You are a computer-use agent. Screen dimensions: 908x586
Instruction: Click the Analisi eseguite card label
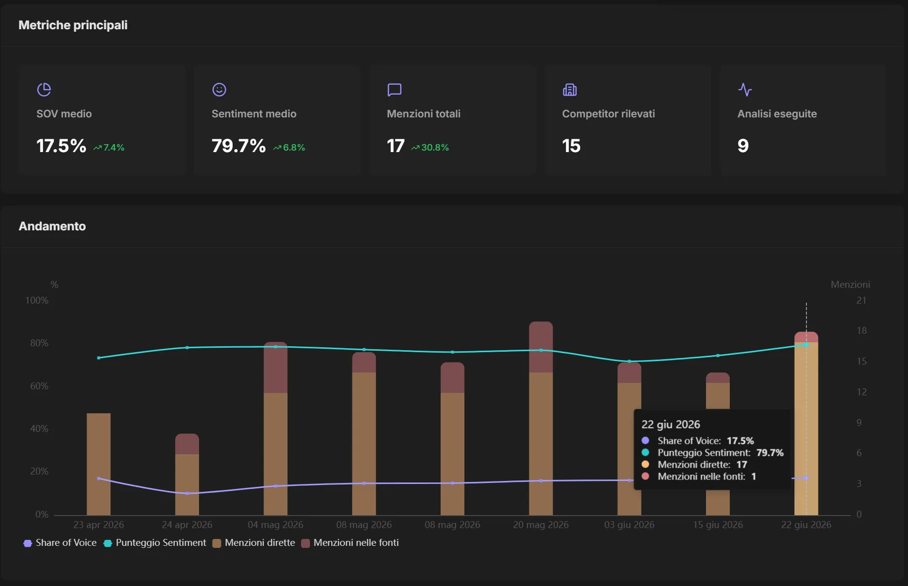tap(777, 114)
